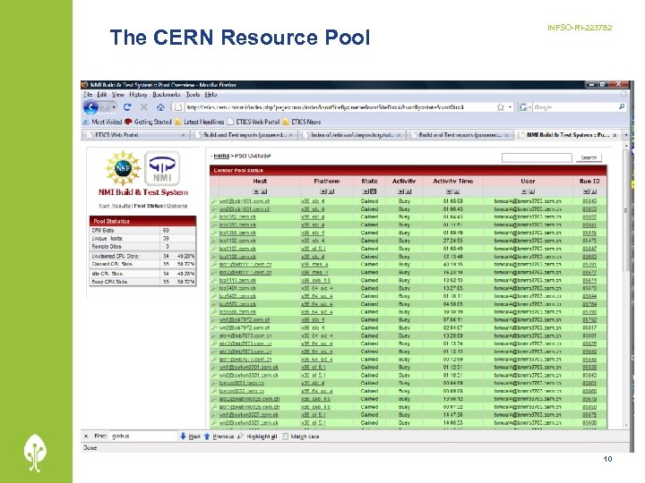Sort Activity column descending arrow
This screenshot has height=483, width=645.
400,191
